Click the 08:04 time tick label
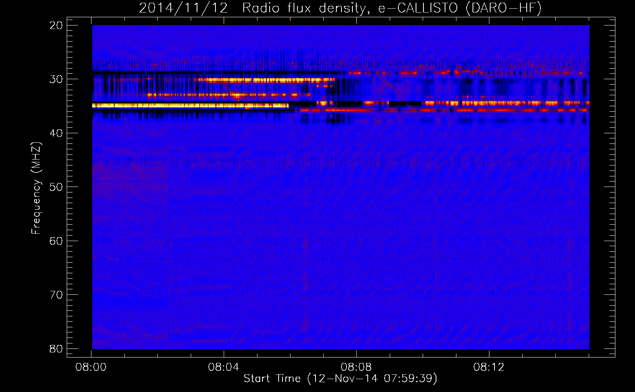The image size is (635, 392). click(224, 367)
